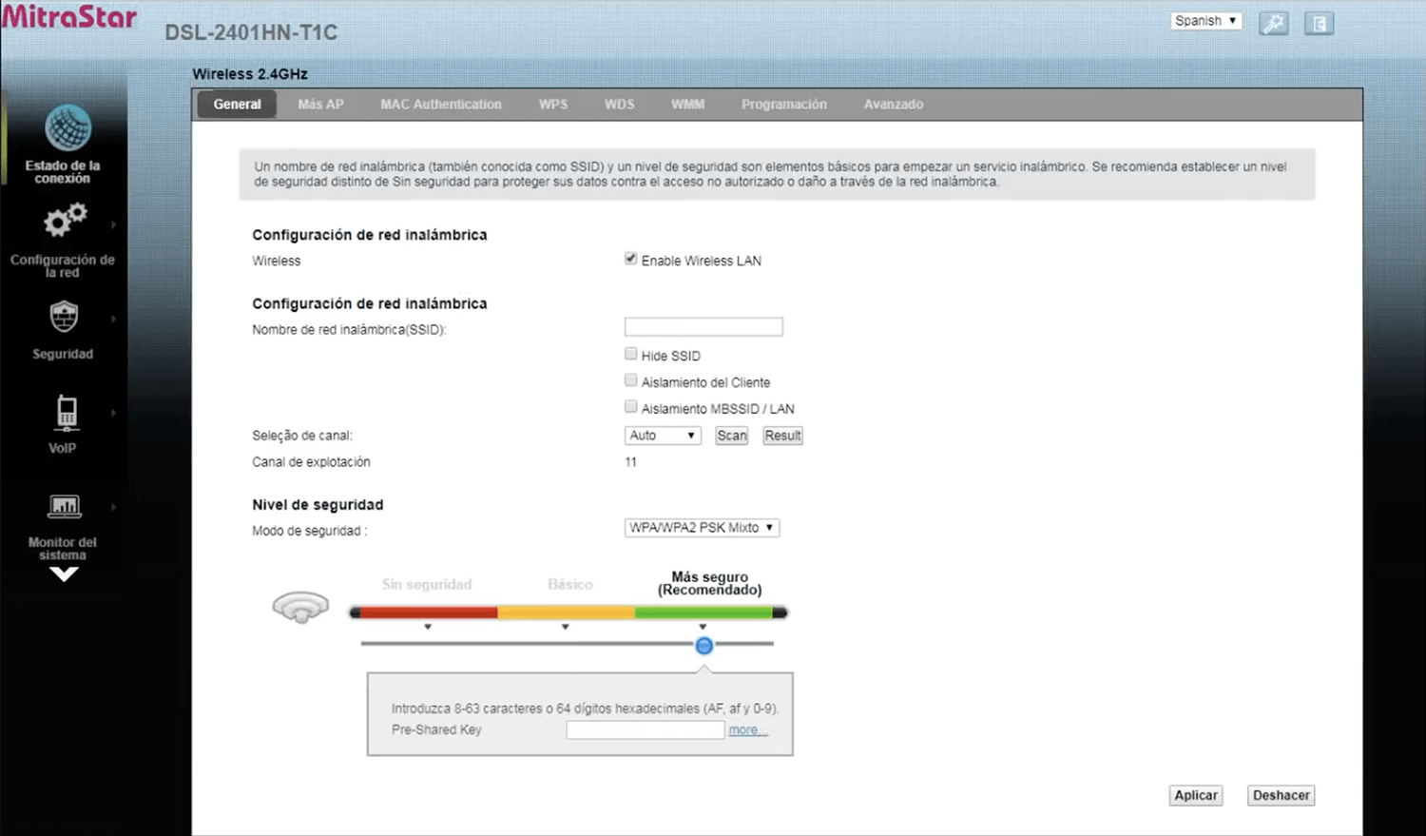Click the Seguridad shield icon
The image size is (1426, 836).
tap(64, 317)
